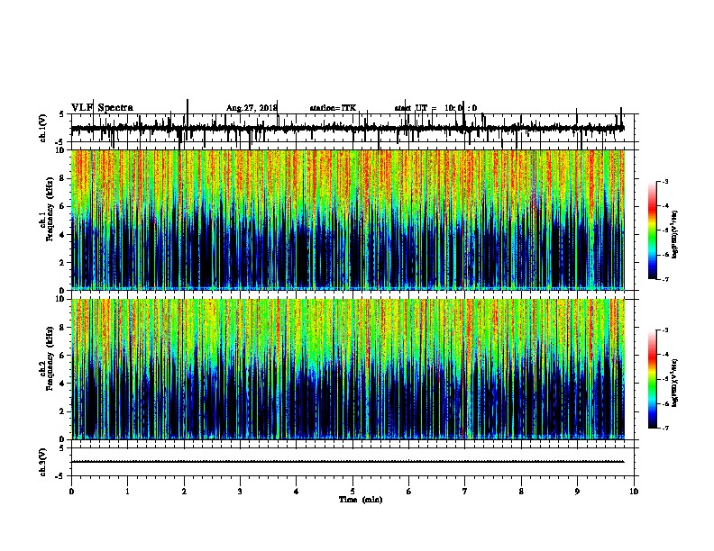Click the "start UT = 10:0:0" text
The height and width of the screenshot is (551, 714).
[435, 108]
